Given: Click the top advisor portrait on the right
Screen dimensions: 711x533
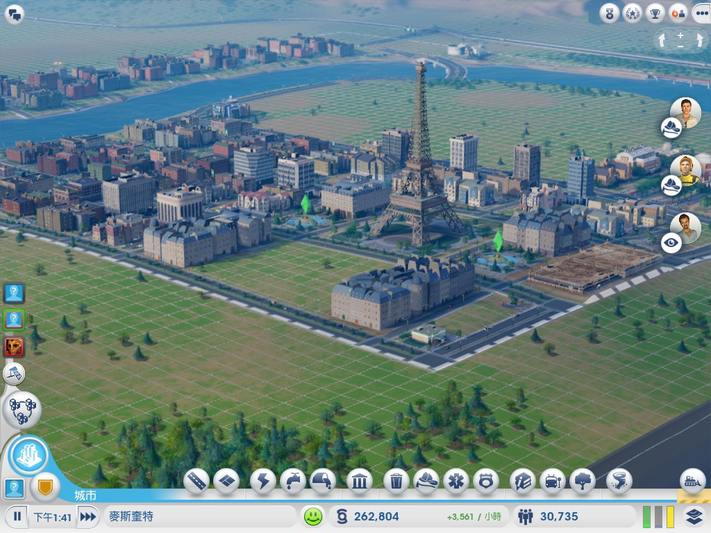Looking at the screenshot, I should coord(686,112).
